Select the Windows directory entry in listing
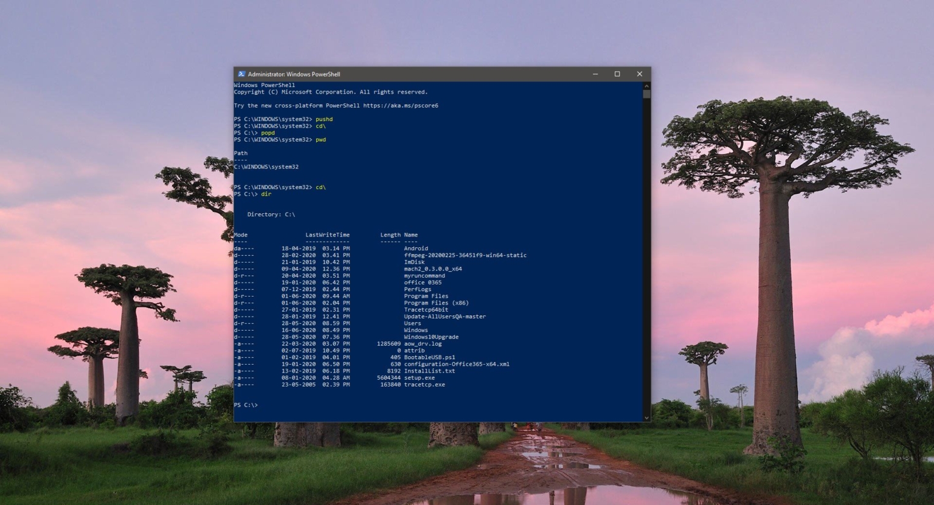 tap(418, 329)
